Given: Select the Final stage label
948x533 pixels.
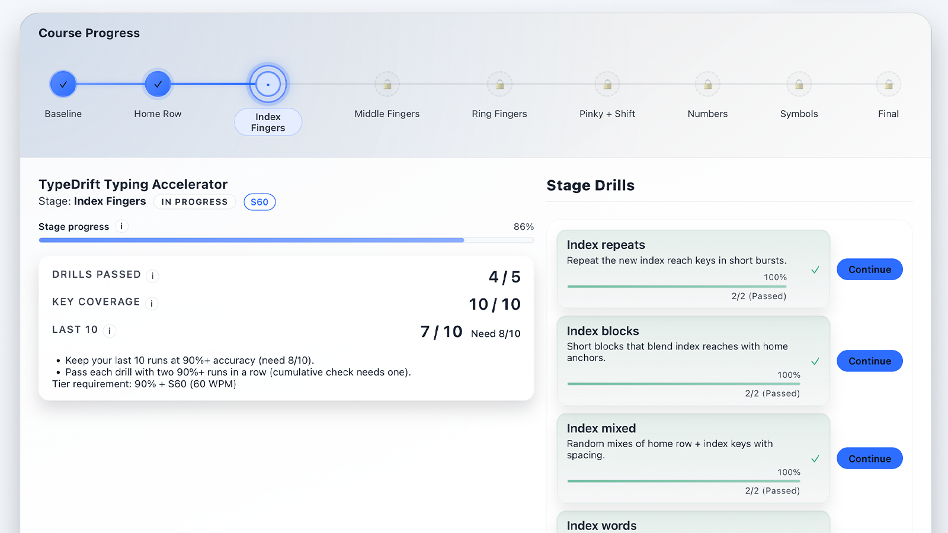Looking at the screenshot, I should point(888,114).
